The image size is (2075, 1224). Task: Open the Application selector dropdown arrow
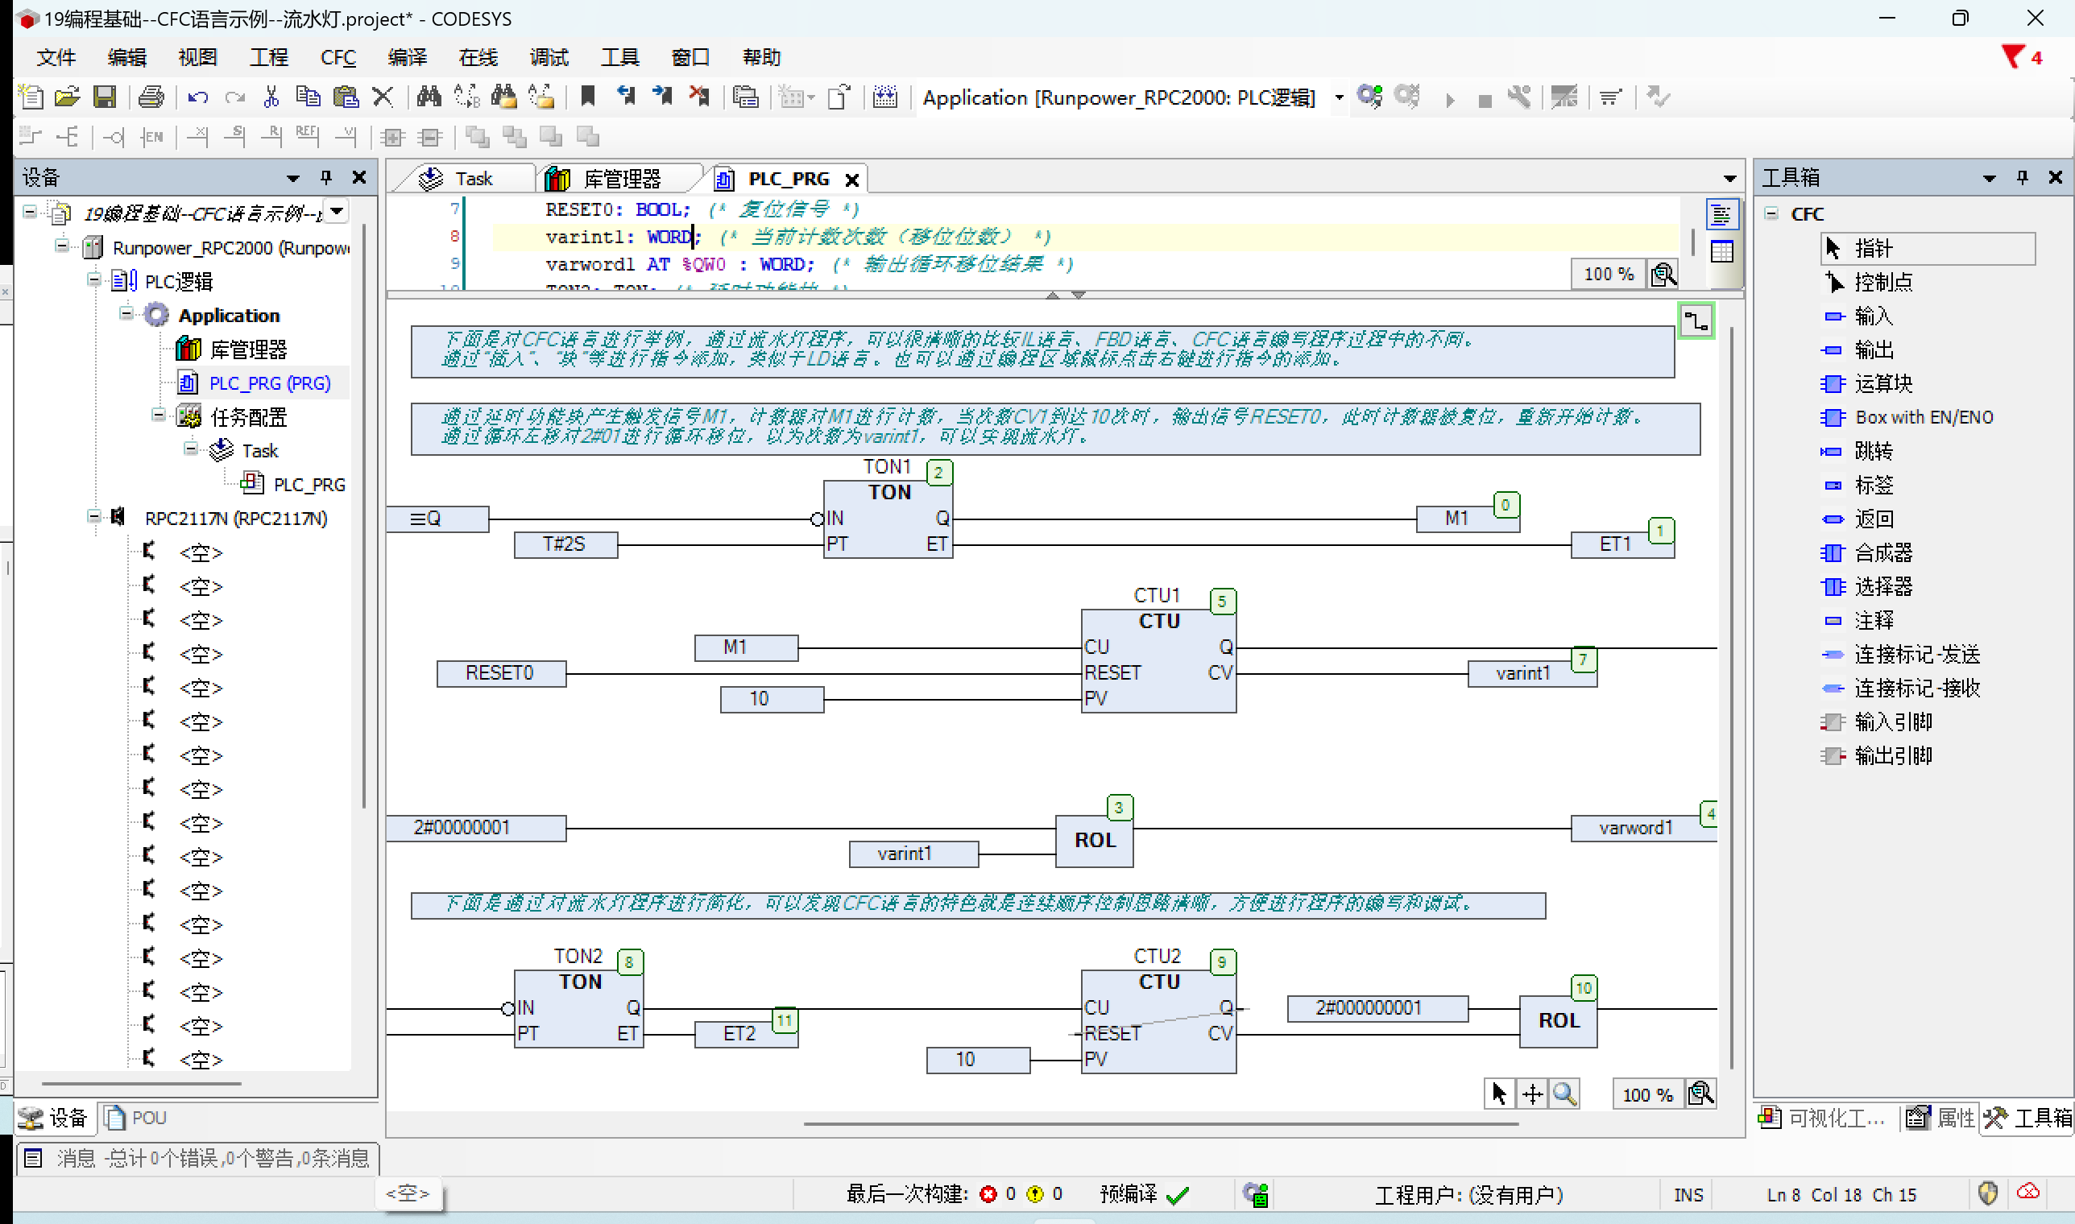coord(1338,97)
